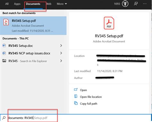Select the Documents search tab
Image resolution: width=152 pixels, height=122 pixels.
tap(33, 4)
